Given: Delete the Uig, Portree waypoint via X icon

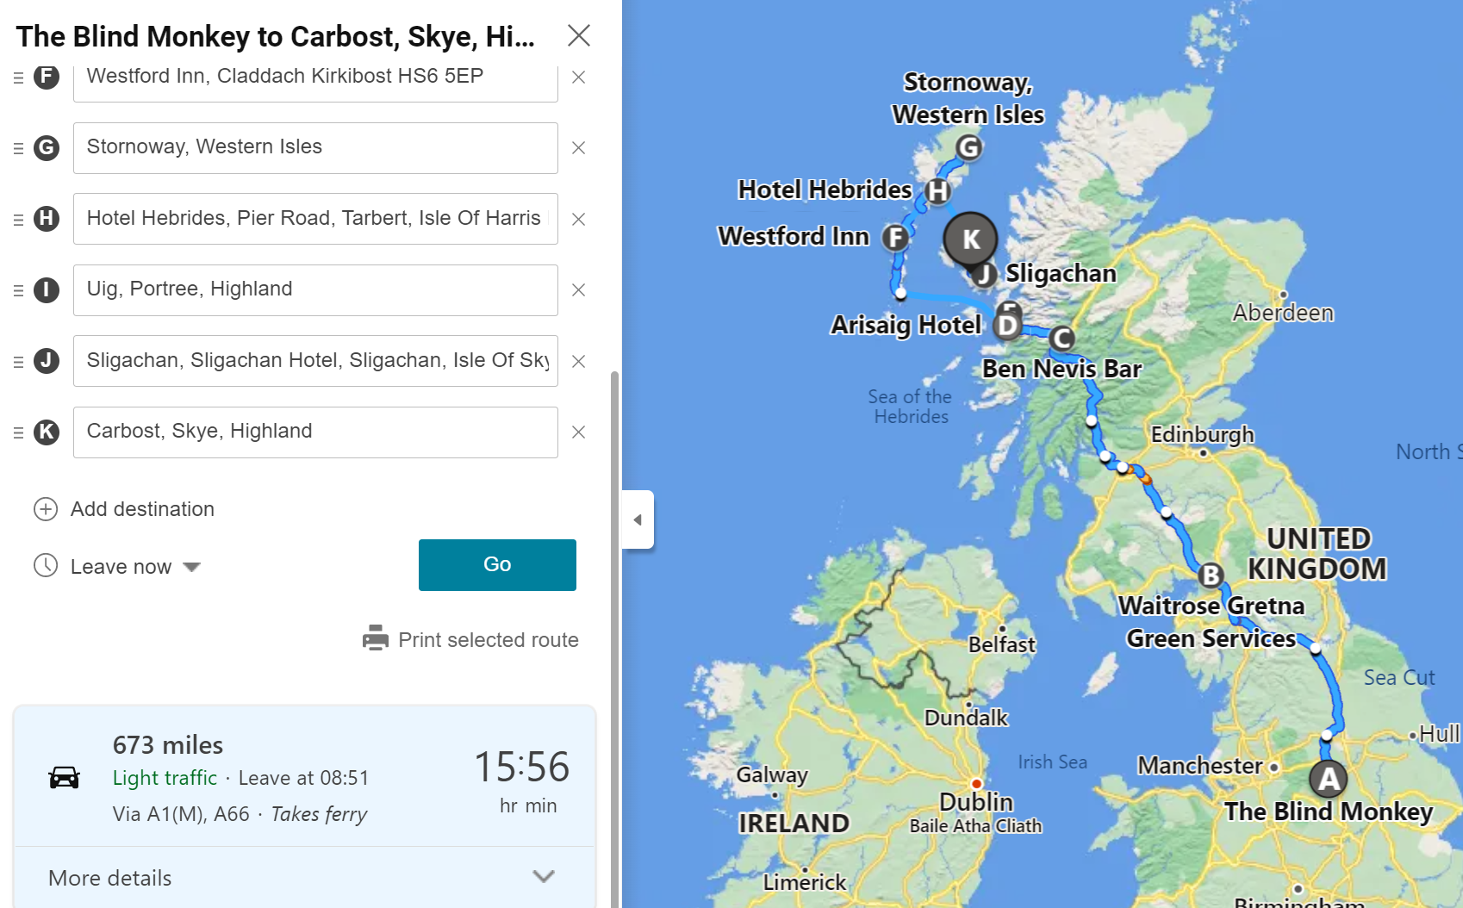Looking at the screenshot, I should (579, 290).
